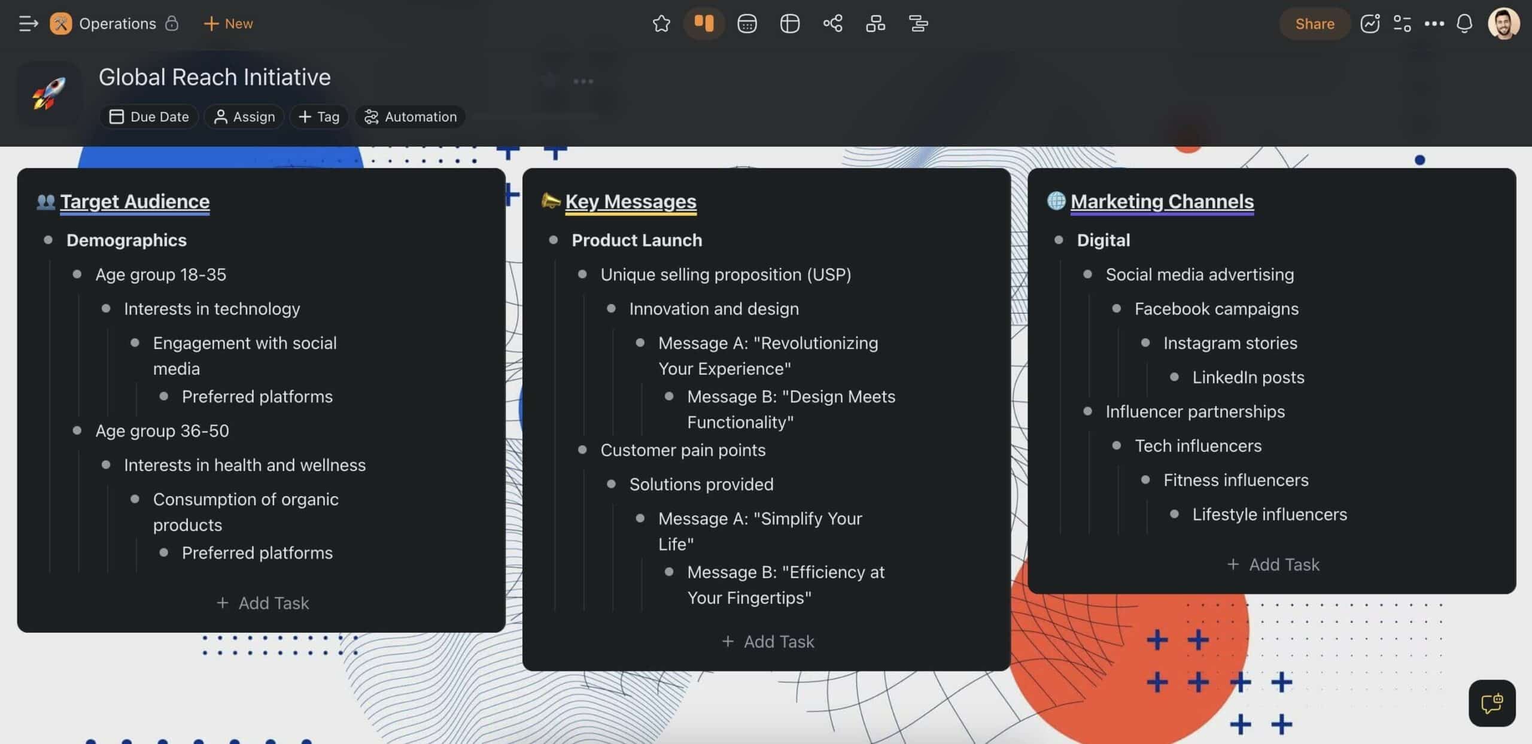Add Task in Marketing Channels card
1532x744 pixels.
click(1273, 564)
